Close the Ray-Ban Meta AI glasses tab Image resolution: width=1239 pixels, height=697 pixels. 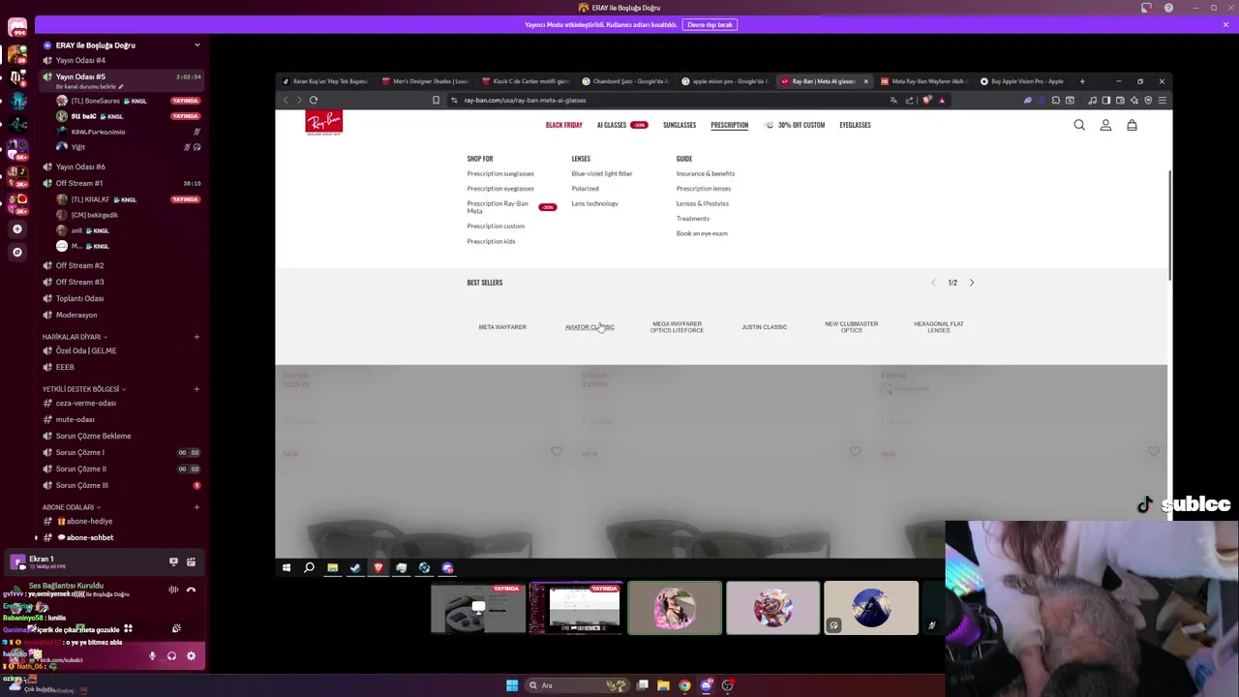pos(865,81)
